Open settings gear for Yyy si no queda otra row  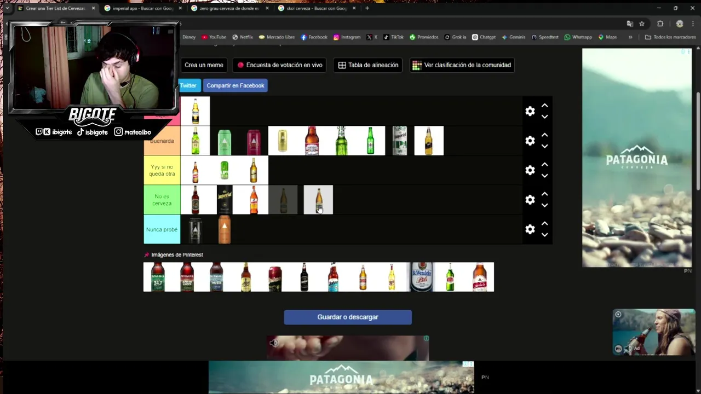click(x=530, y=170)
